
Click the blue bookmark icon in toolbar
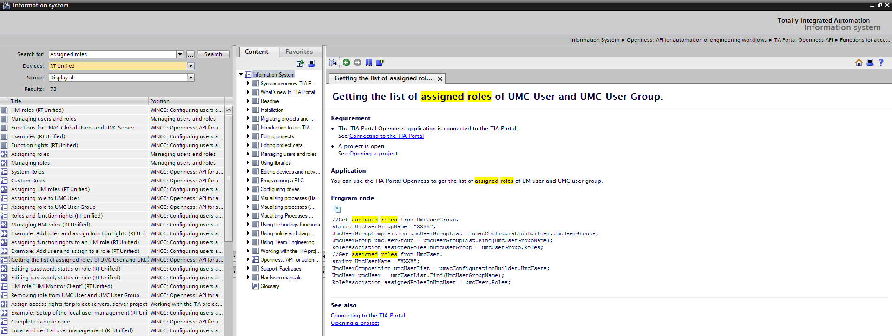pos(369,63)
